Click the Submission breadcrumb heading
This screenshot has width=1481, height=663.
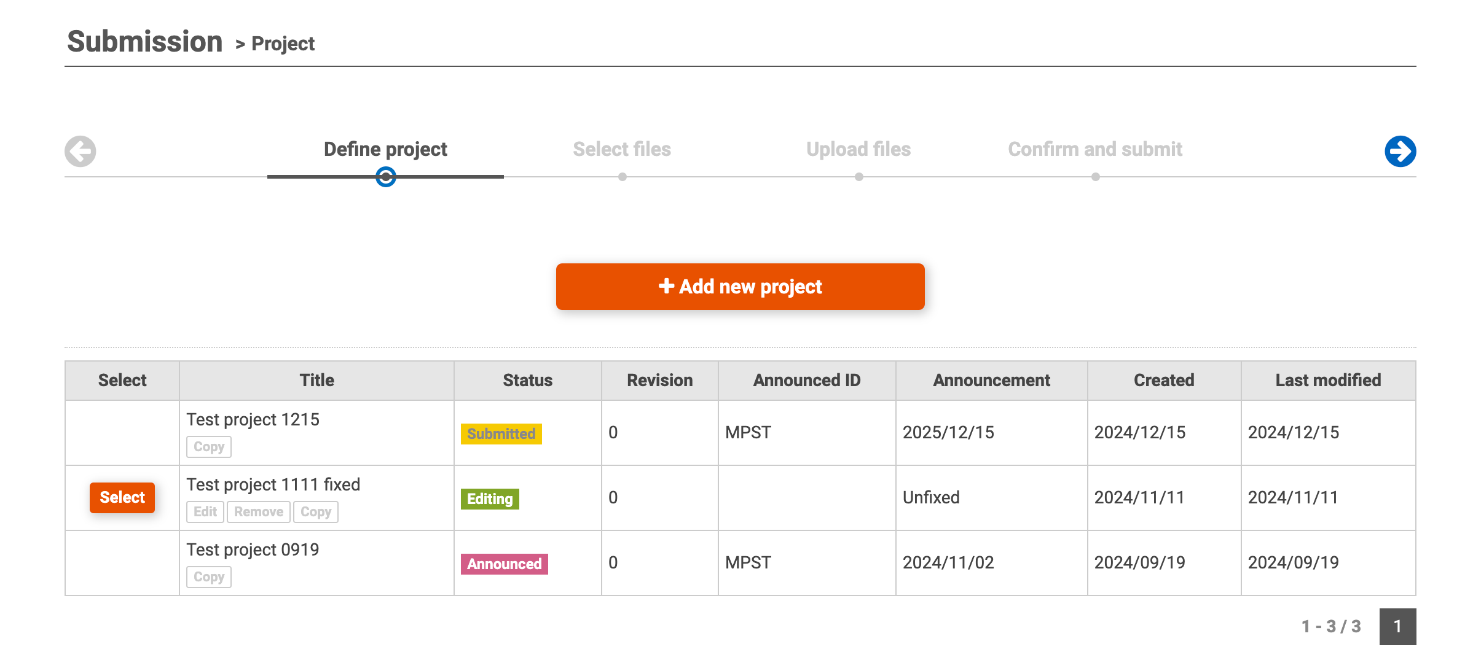click(145, 42)
